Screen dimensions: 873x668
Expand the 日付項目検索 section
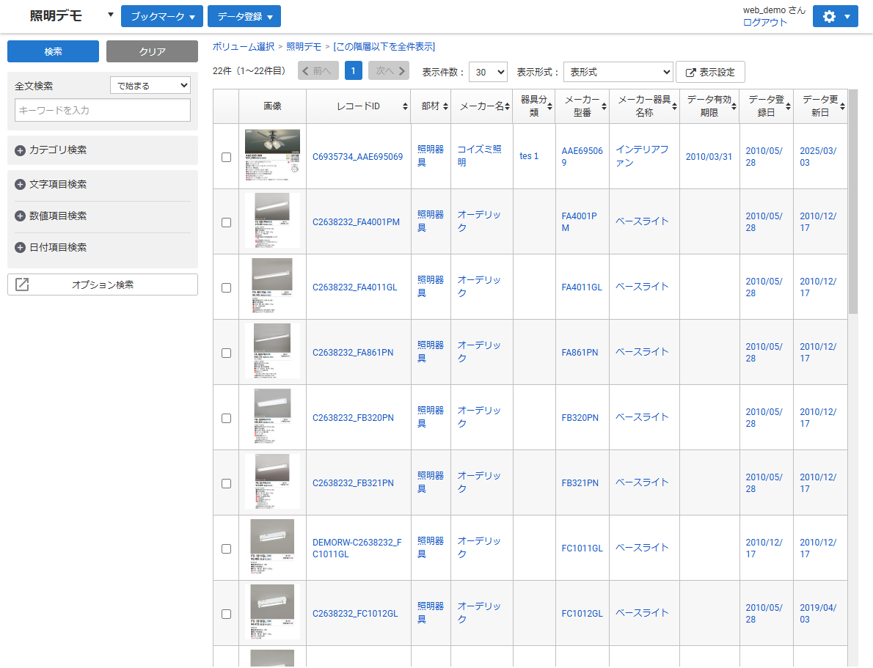(103, 248)
